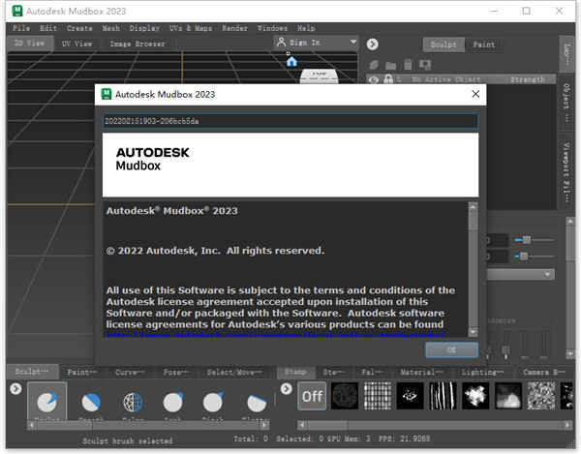Click the user profile icon beside Sign In

[x=281, y=43]
